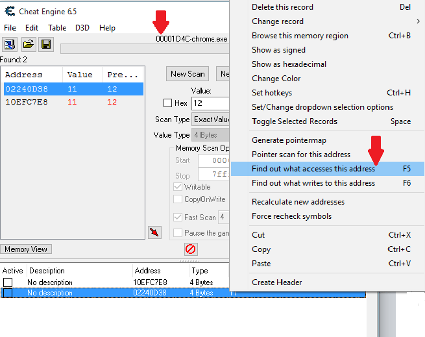Click the address list Address column header
The height and width of the screenshot is (337, 425).
[x=160, y=271]
